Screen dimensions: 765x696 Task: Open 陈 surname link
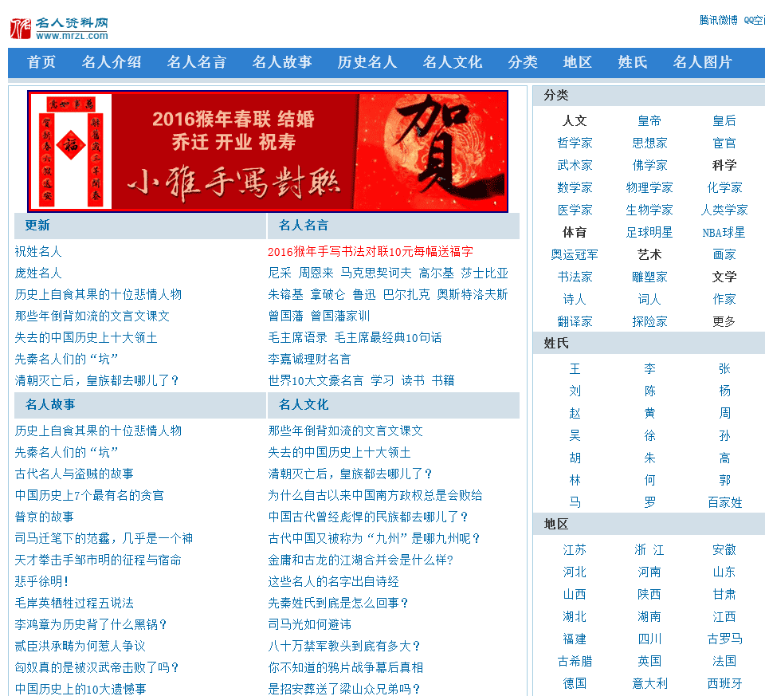pos(649,391)
